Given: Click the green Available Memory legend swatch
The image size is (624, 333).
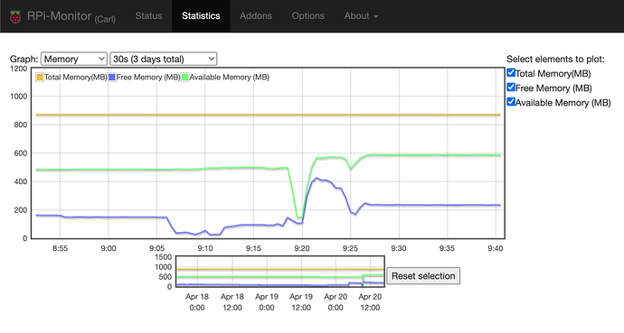Looking at the screenshot, I should [184, 77].
